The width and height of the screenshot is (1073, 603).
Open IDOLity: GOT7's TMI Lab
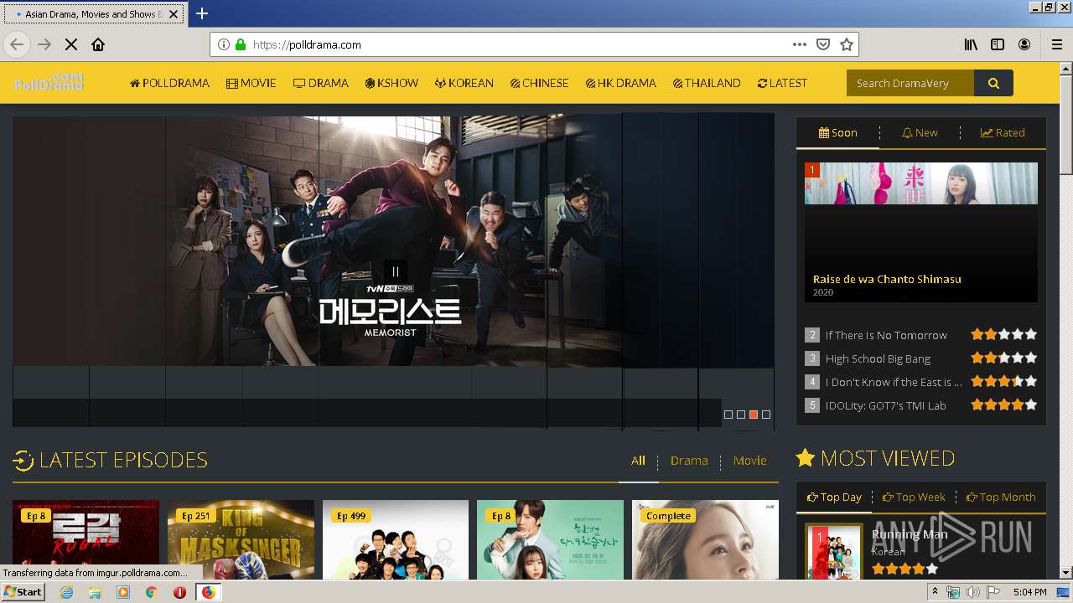click(x=885, y=405)
